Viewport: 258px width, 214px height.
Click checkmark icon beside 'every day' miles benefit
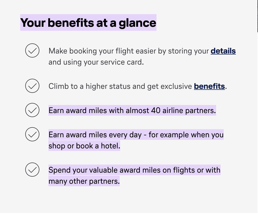click(x=32, y=134)
